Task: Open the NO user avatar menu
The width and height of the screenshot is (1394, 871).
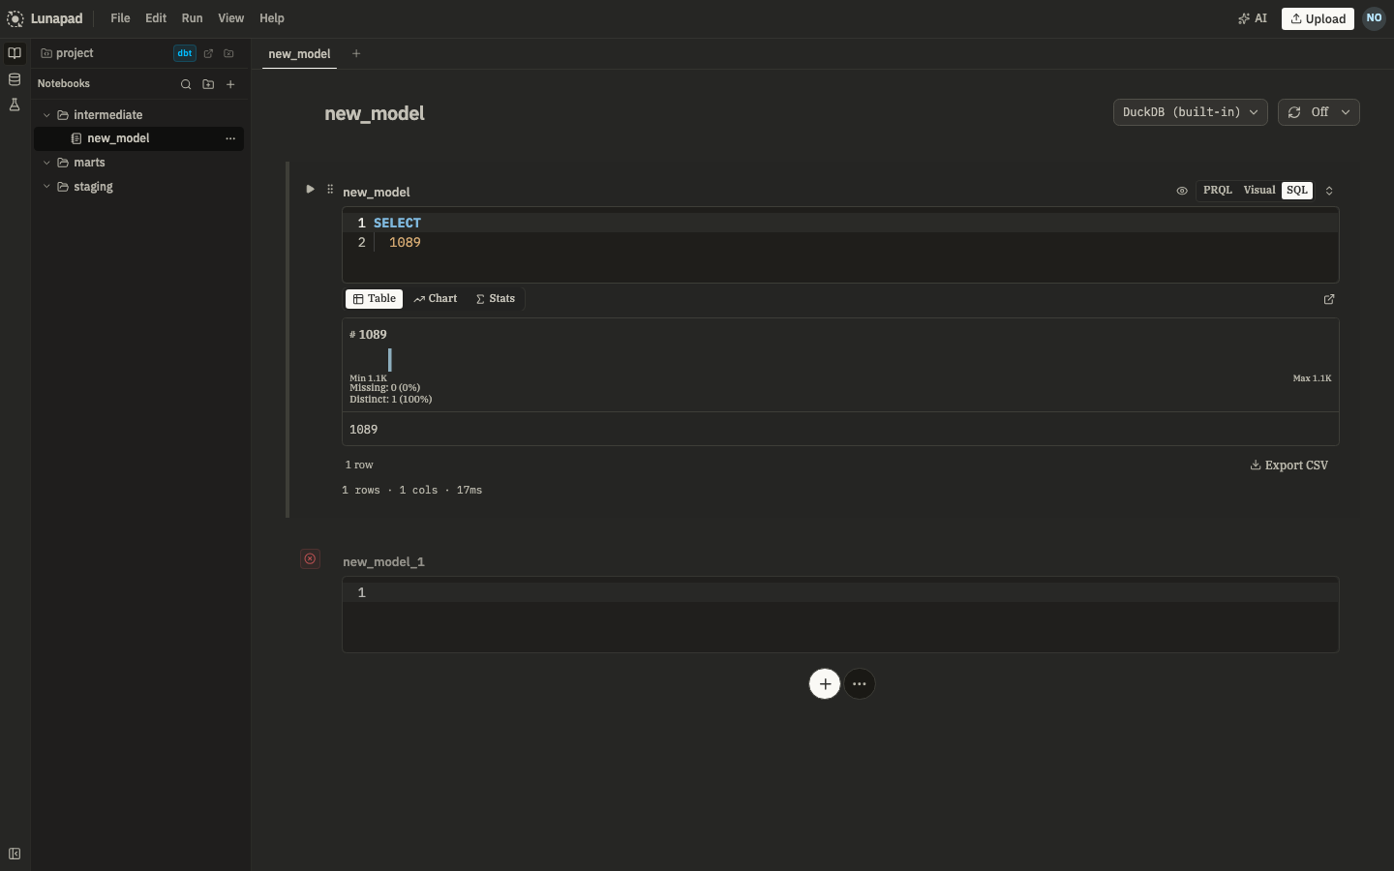Action: [1374, 18]
